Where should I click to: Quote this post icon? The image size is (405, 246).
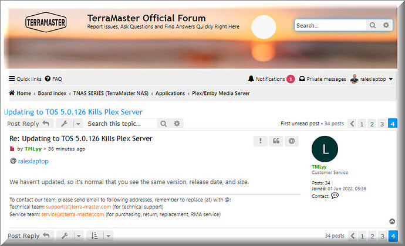pos(276,141)
